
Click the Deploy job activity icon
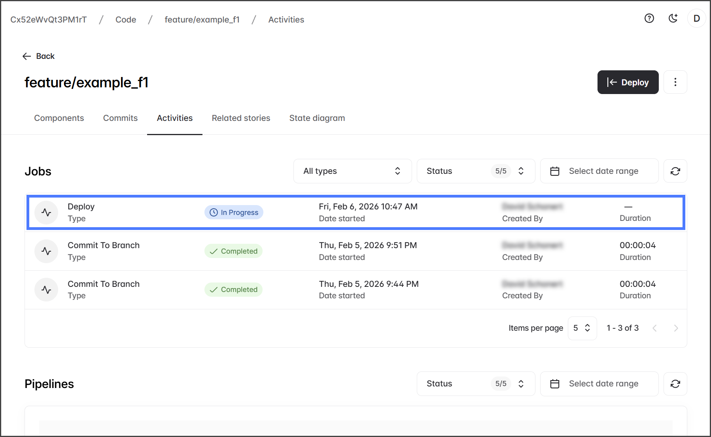[x=46, y=213]
